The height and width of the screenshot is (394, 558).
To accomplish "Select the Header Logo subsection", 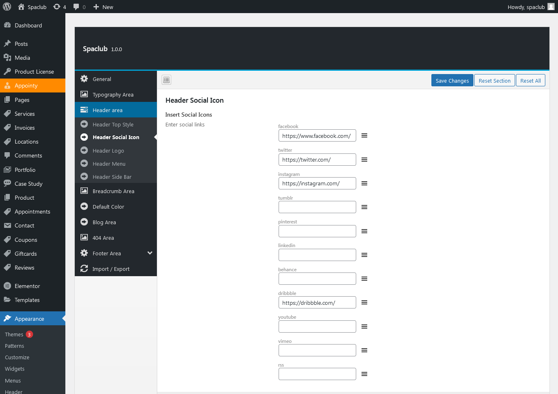I will (116, 151).
